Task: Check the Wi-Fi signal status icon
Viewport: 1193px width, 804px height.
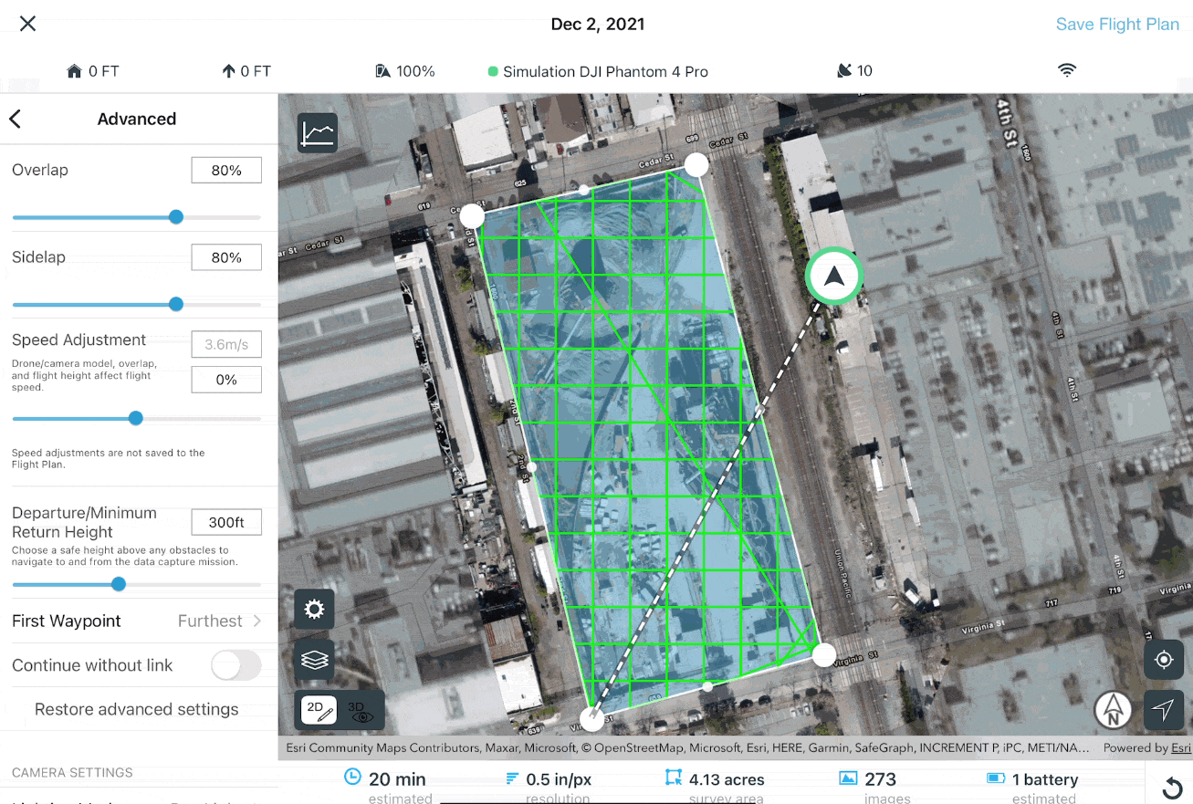Action: click(1066, 71)
